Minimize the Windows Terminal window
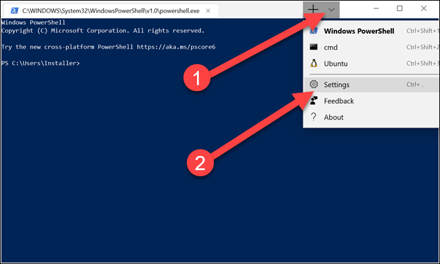Image resolution: width=440 pixels, height=264 pixels. click(376, 8)
